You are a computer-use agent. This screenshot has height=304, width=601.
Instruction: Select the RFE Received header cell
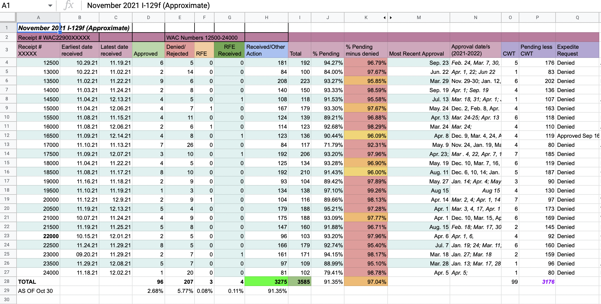230,50
